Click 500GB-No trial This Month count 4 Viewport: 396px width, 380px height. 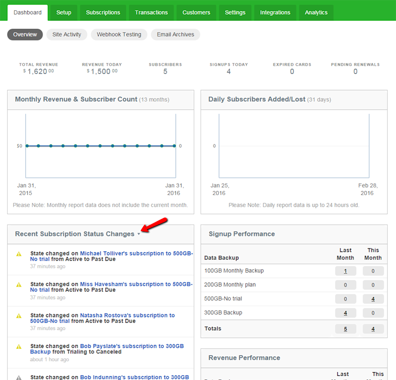373,299
